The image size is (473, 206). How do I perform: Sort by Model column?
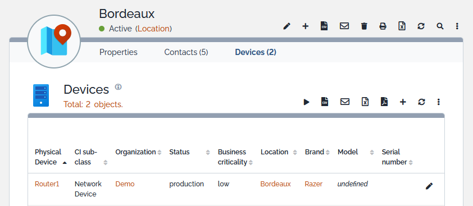coord(356,152)
